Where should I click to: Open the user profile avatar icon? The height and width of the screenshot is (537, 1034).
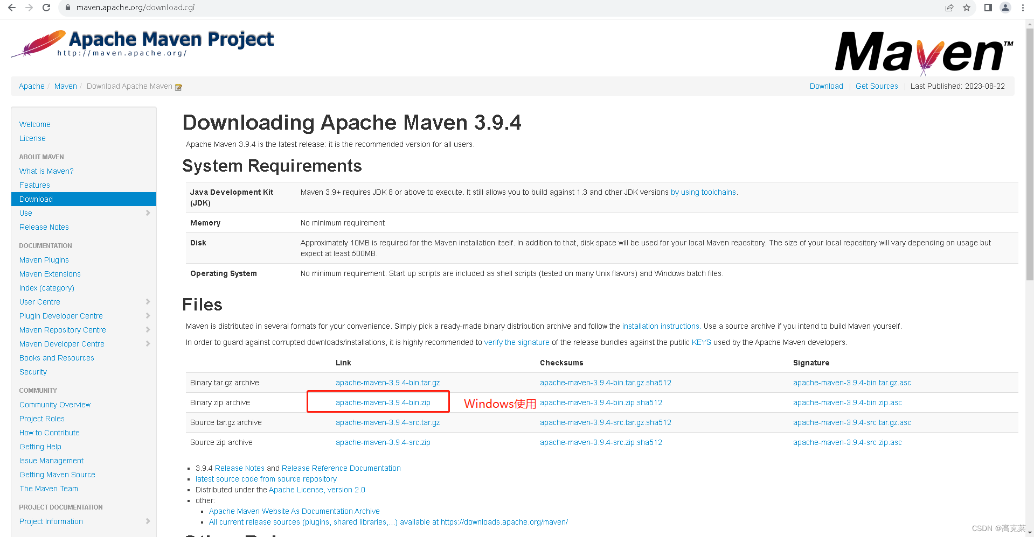pos(1005,8)
